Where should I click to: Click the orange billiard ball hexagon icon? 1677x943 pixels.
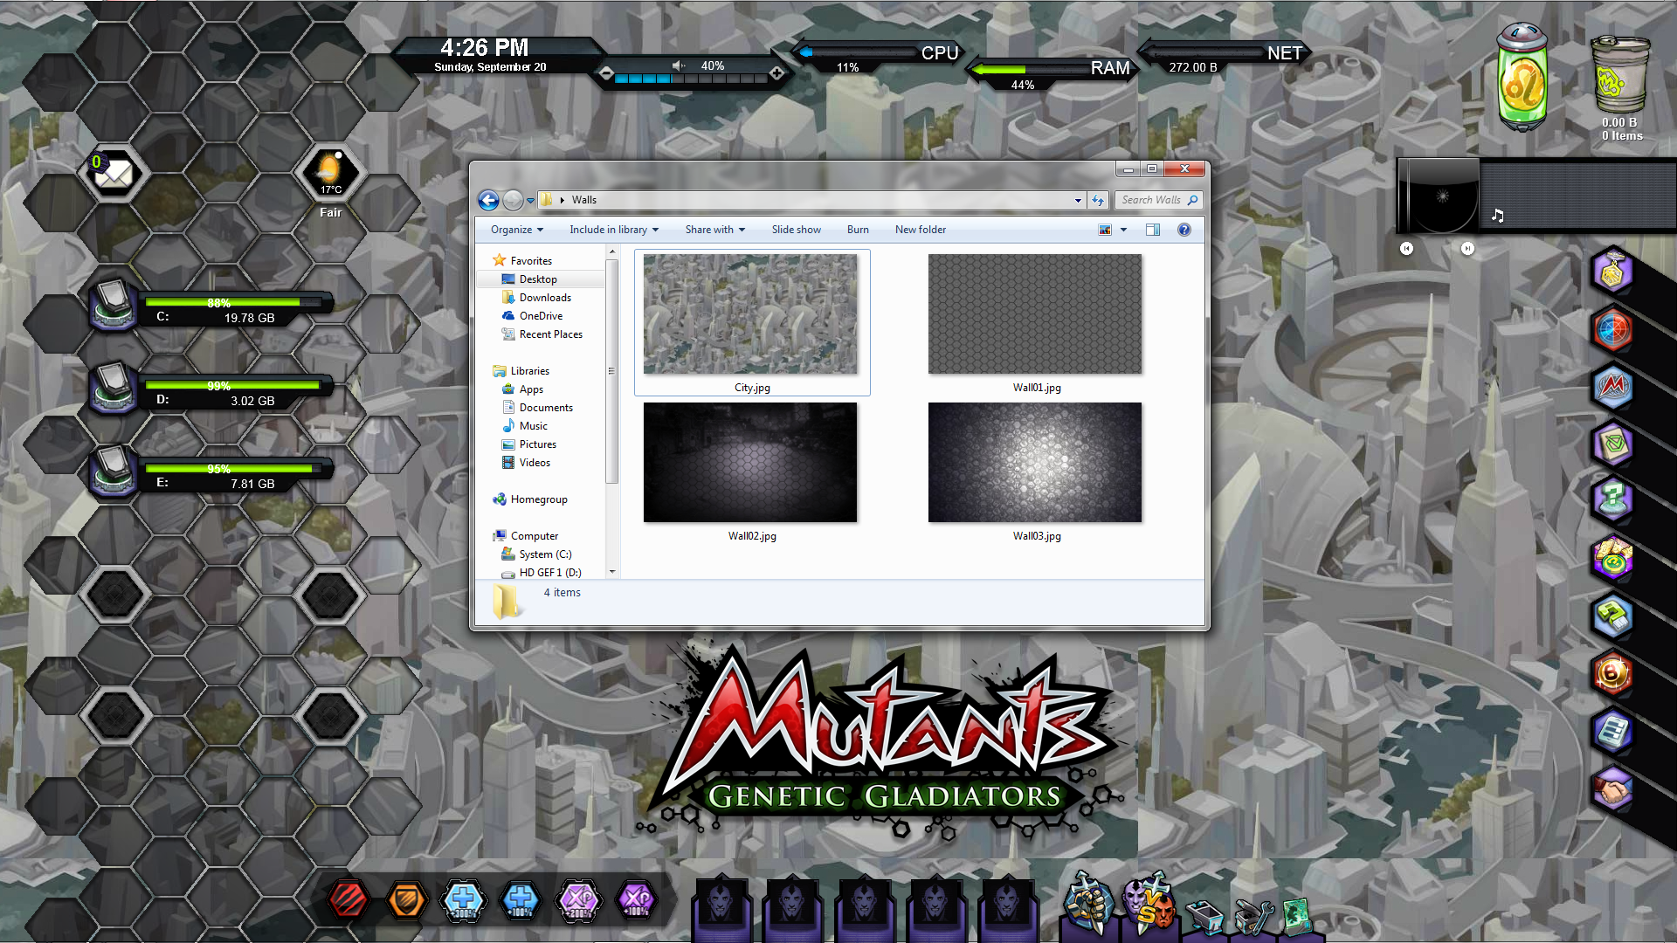point(1612,674)
